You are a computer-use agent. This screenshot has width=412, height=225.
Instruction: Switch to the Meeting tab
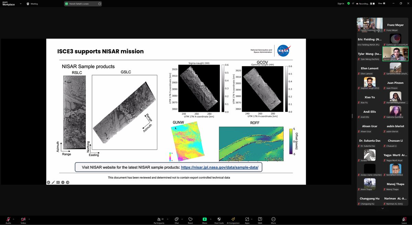(33, 4)
